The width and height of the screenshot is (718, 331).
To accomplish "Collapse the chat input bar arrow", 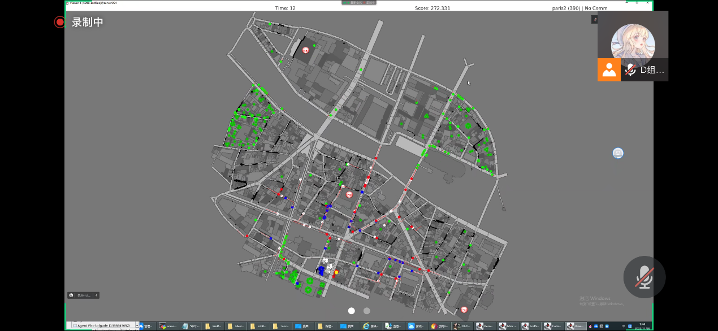I will tap(96, 295).
